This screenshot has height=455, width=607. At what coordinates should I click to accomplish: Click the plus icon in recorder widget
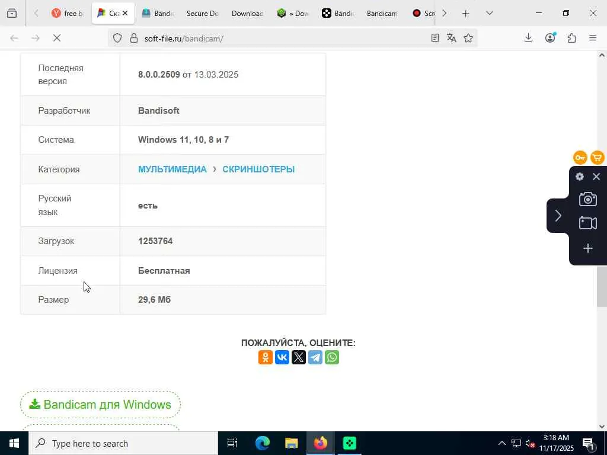[587, 248]
